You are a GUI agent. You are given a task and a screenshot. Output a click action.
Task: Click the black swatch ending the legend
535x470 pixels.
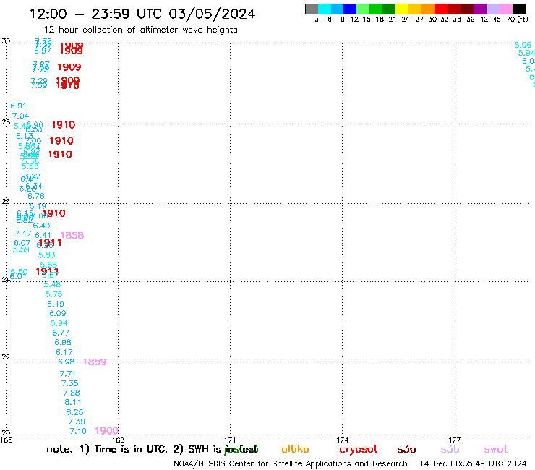(519, 9)
